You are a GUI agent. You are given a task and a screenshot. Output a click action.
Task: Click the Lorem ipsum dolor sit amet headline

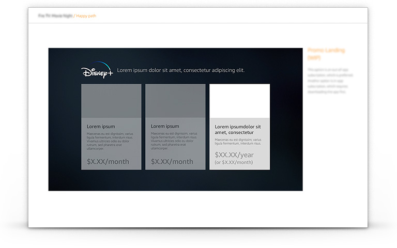coord(181,70)
